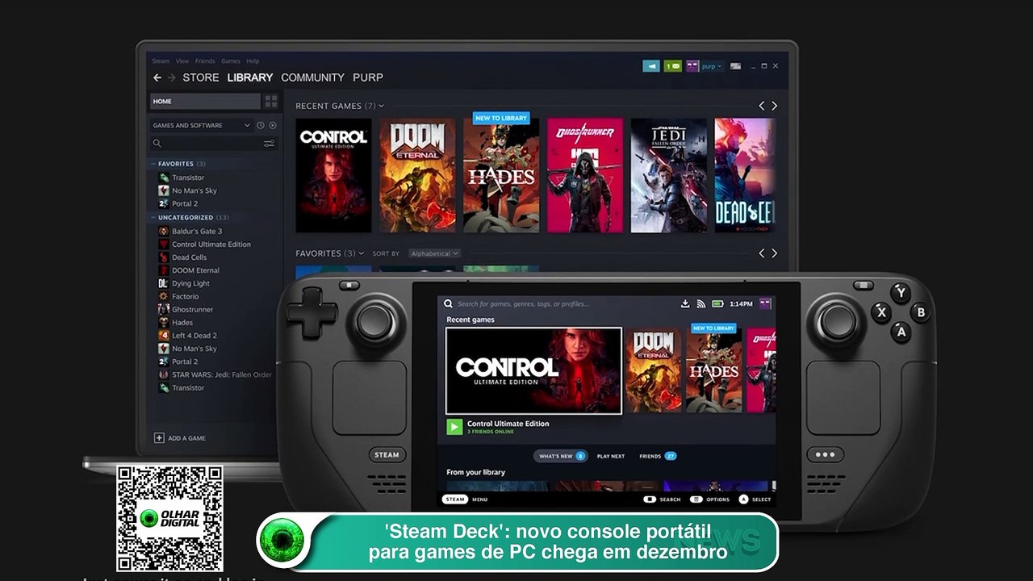This screenshot has height=581, width=1033.
Task: Open FRIENDS tab on Steam Deck screen
Action: pos(658,456)
